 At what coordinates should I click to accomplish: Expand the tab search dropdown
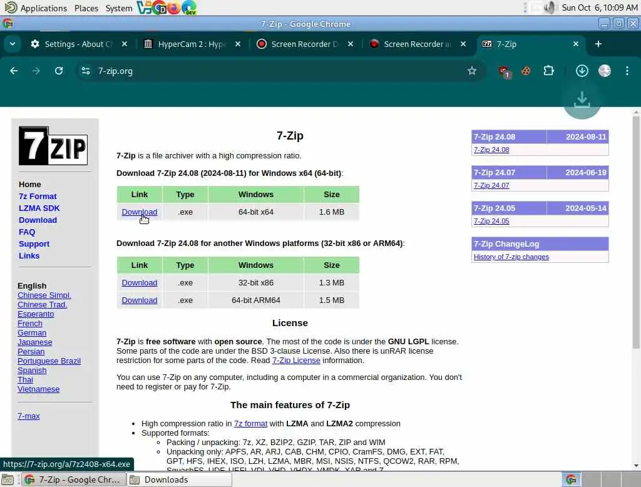tap(13, 44)
